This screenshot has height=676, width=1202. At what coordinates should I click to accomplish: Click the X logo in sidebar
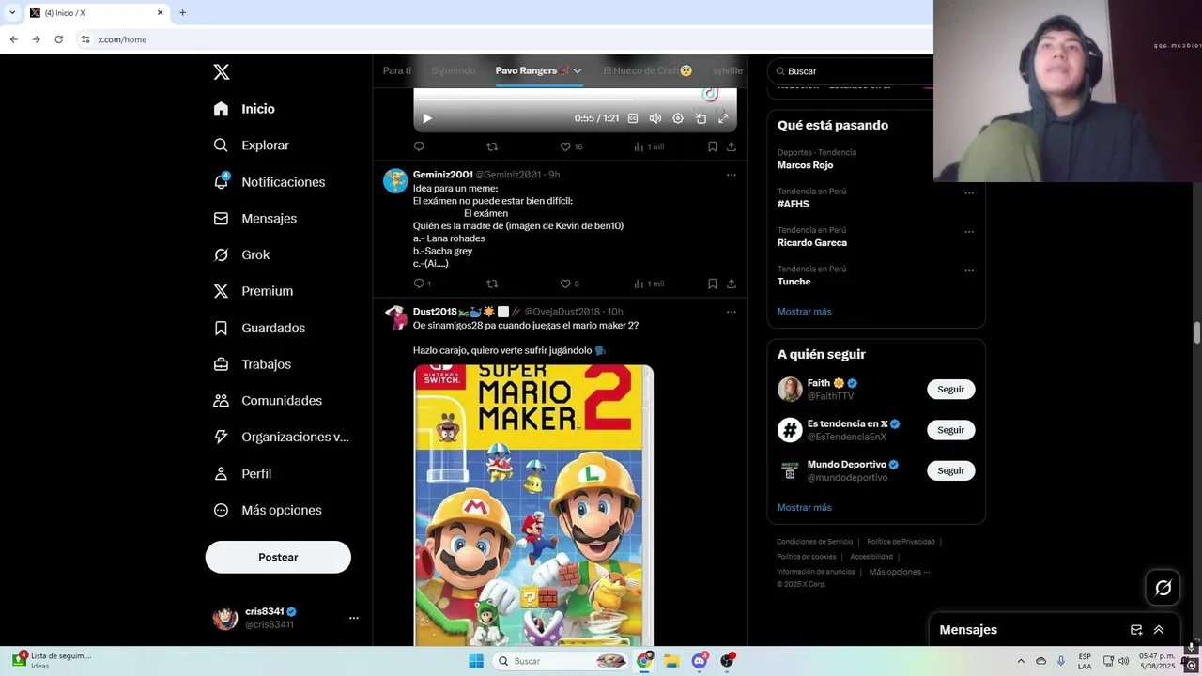(221, 71)
